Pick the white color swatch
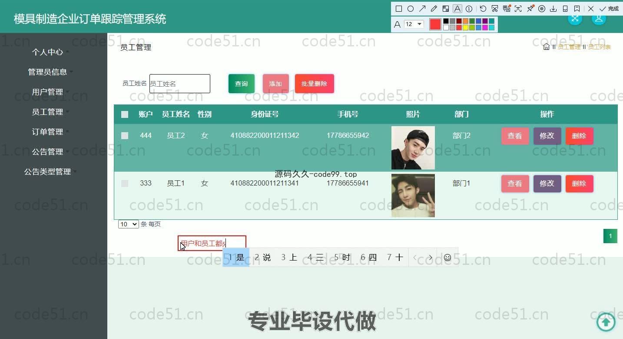623x339 pixels. click(x=446, y=28)
